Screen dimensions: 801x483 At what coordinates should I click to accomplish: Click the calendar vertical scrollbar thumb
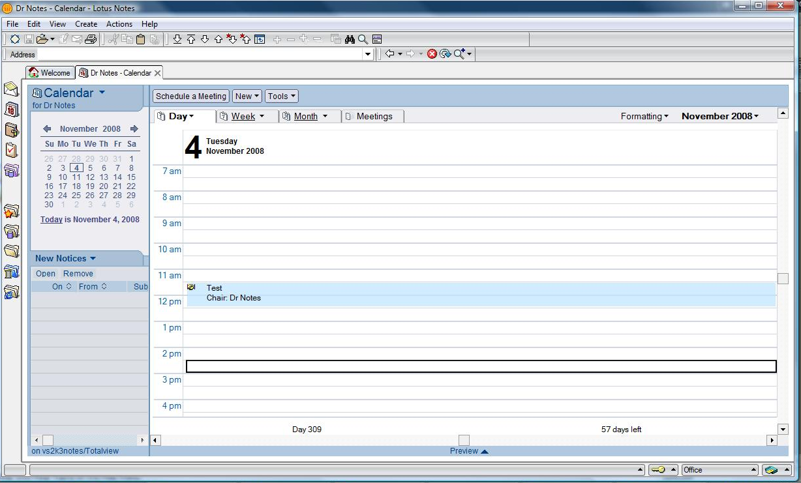point(783,278)
